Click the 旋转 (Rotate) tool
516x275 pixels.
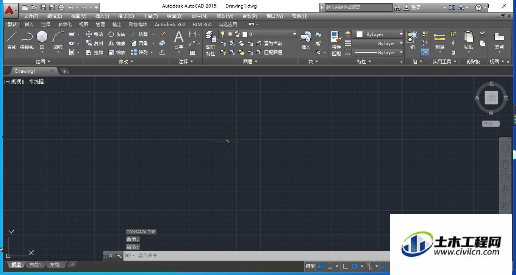[x=117, y=34]
